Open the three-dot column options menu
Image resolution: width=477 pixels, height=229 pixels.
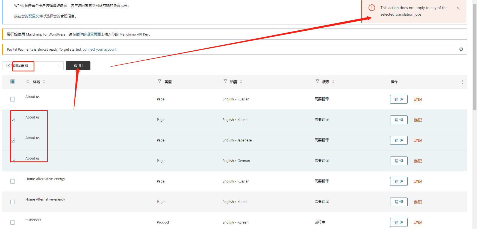(462, 82)
